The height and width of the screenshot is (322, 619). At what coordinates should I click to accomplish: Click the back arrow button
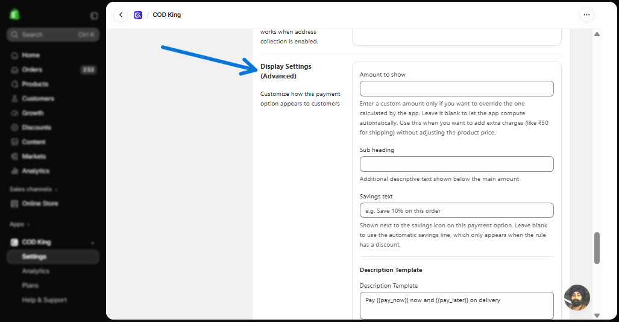pos(121,15)
